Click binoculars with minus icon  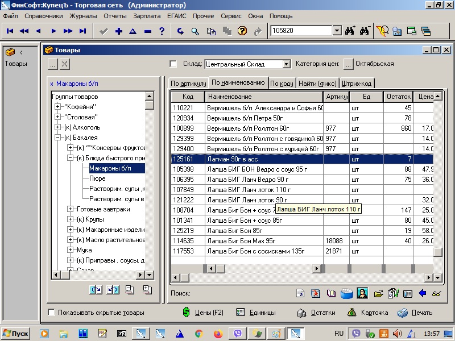tap(365, 31)
